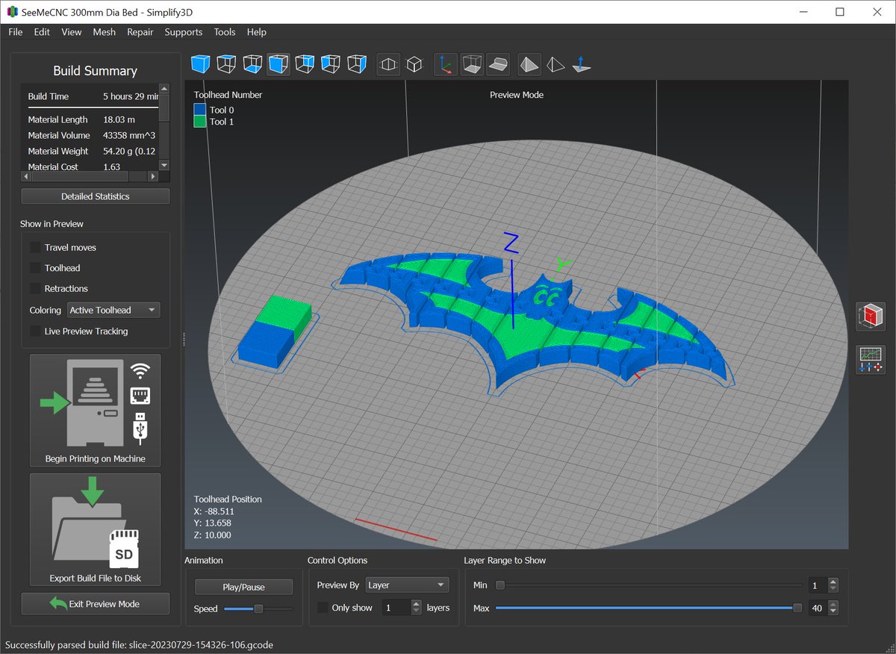Click Build Summary scroll down arrow
The width and height of the screenshot is (896, 654).
click(x=164, y=166)
